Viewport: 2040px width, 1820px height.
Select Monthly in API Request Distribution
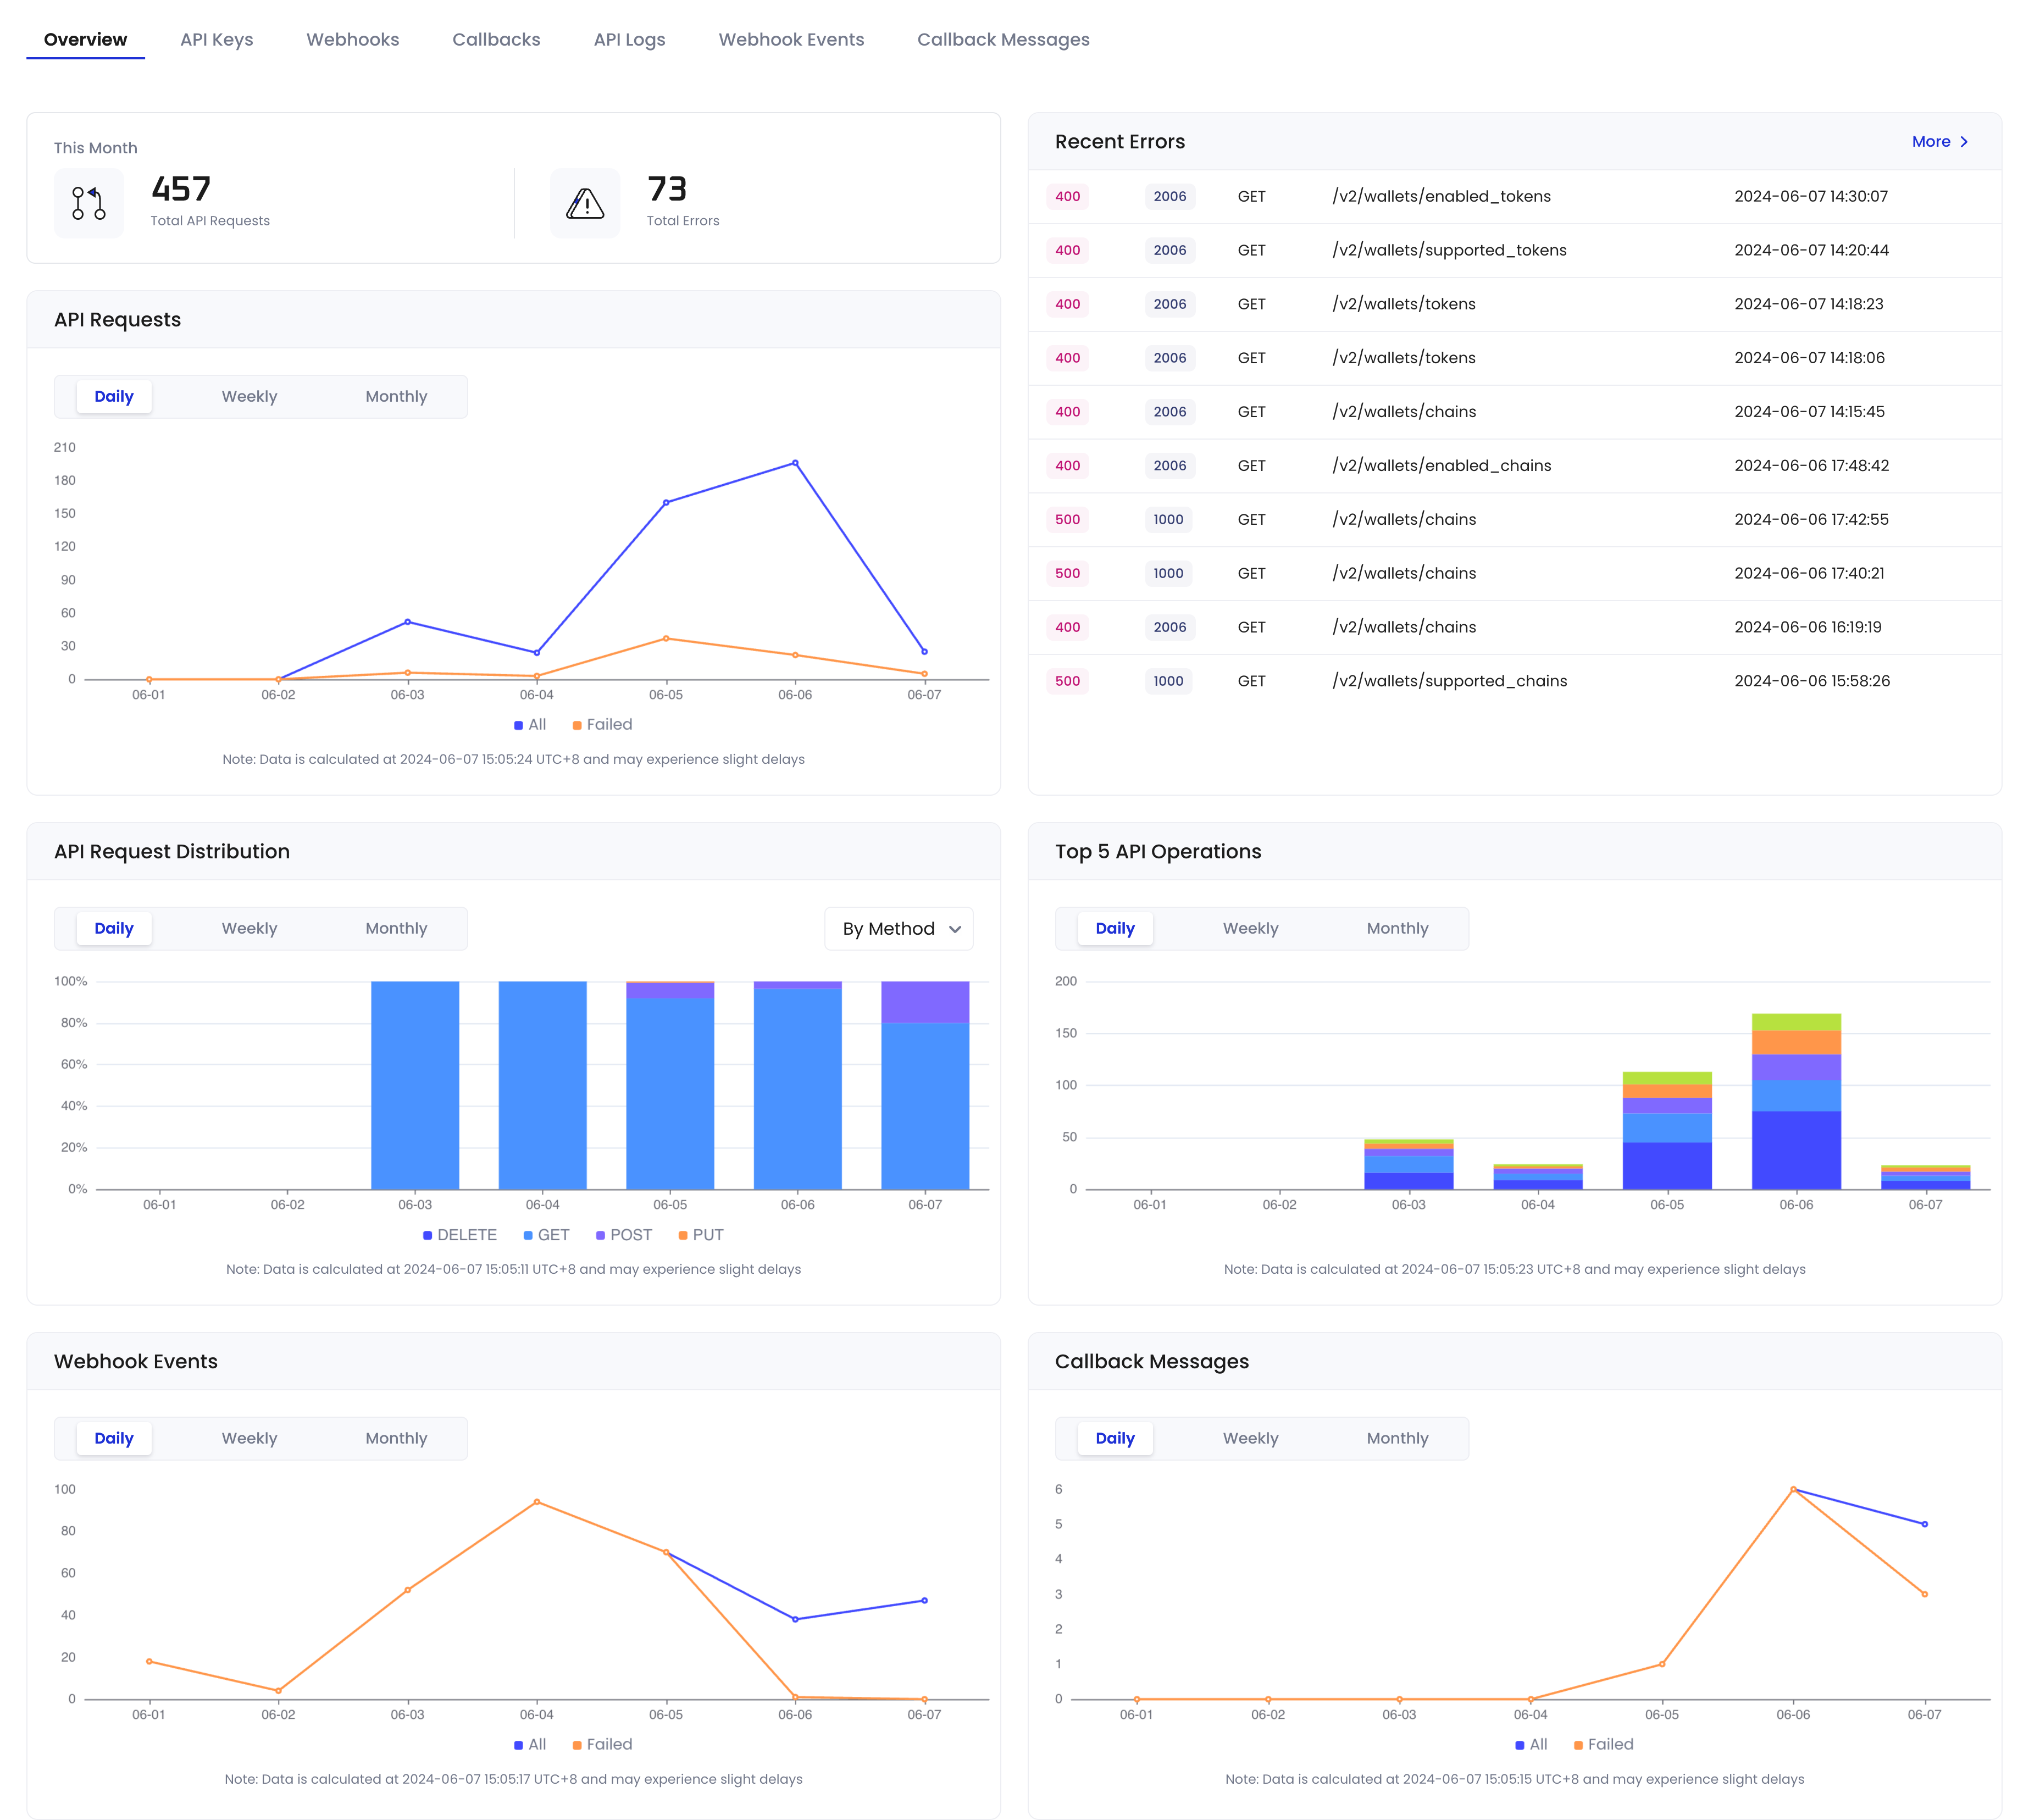(396, 929)
